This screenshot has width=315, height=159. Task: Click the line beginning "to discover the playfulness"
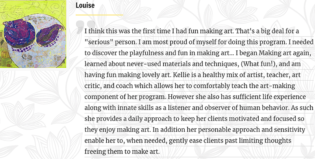pos(198,53)
